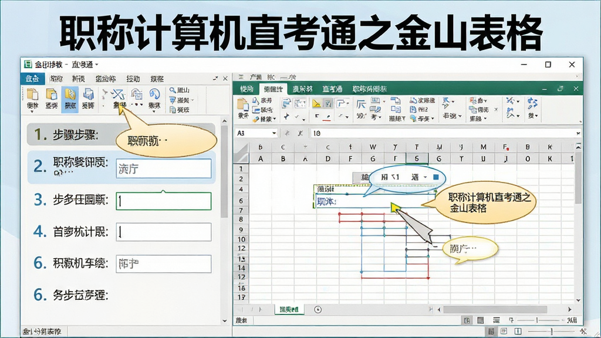Click the tools icon at outer window's bottom-right corner
The height and width of the screenshot is (338, 601).
(583, 331)
